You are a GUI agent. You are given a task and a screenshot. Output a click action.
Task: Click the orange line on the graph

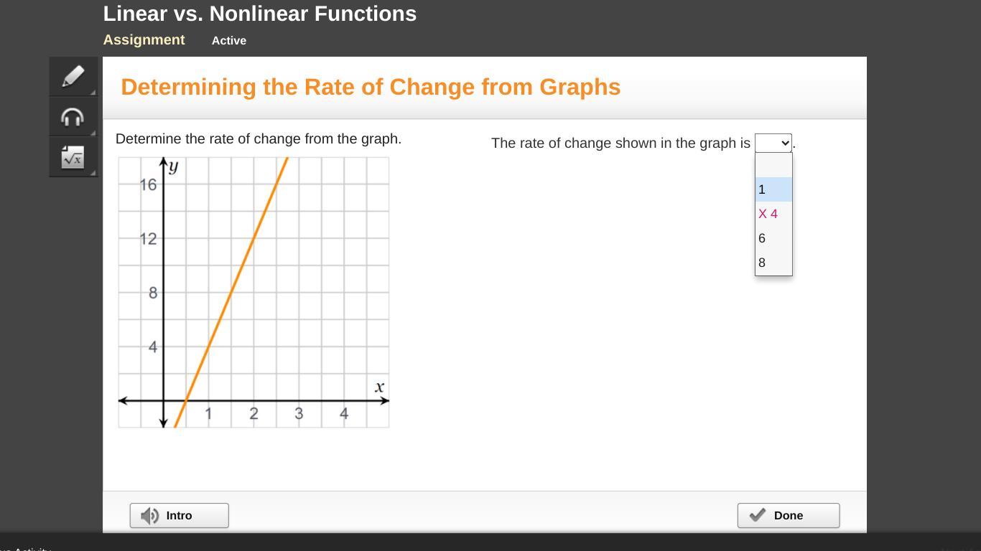(231, 292)
